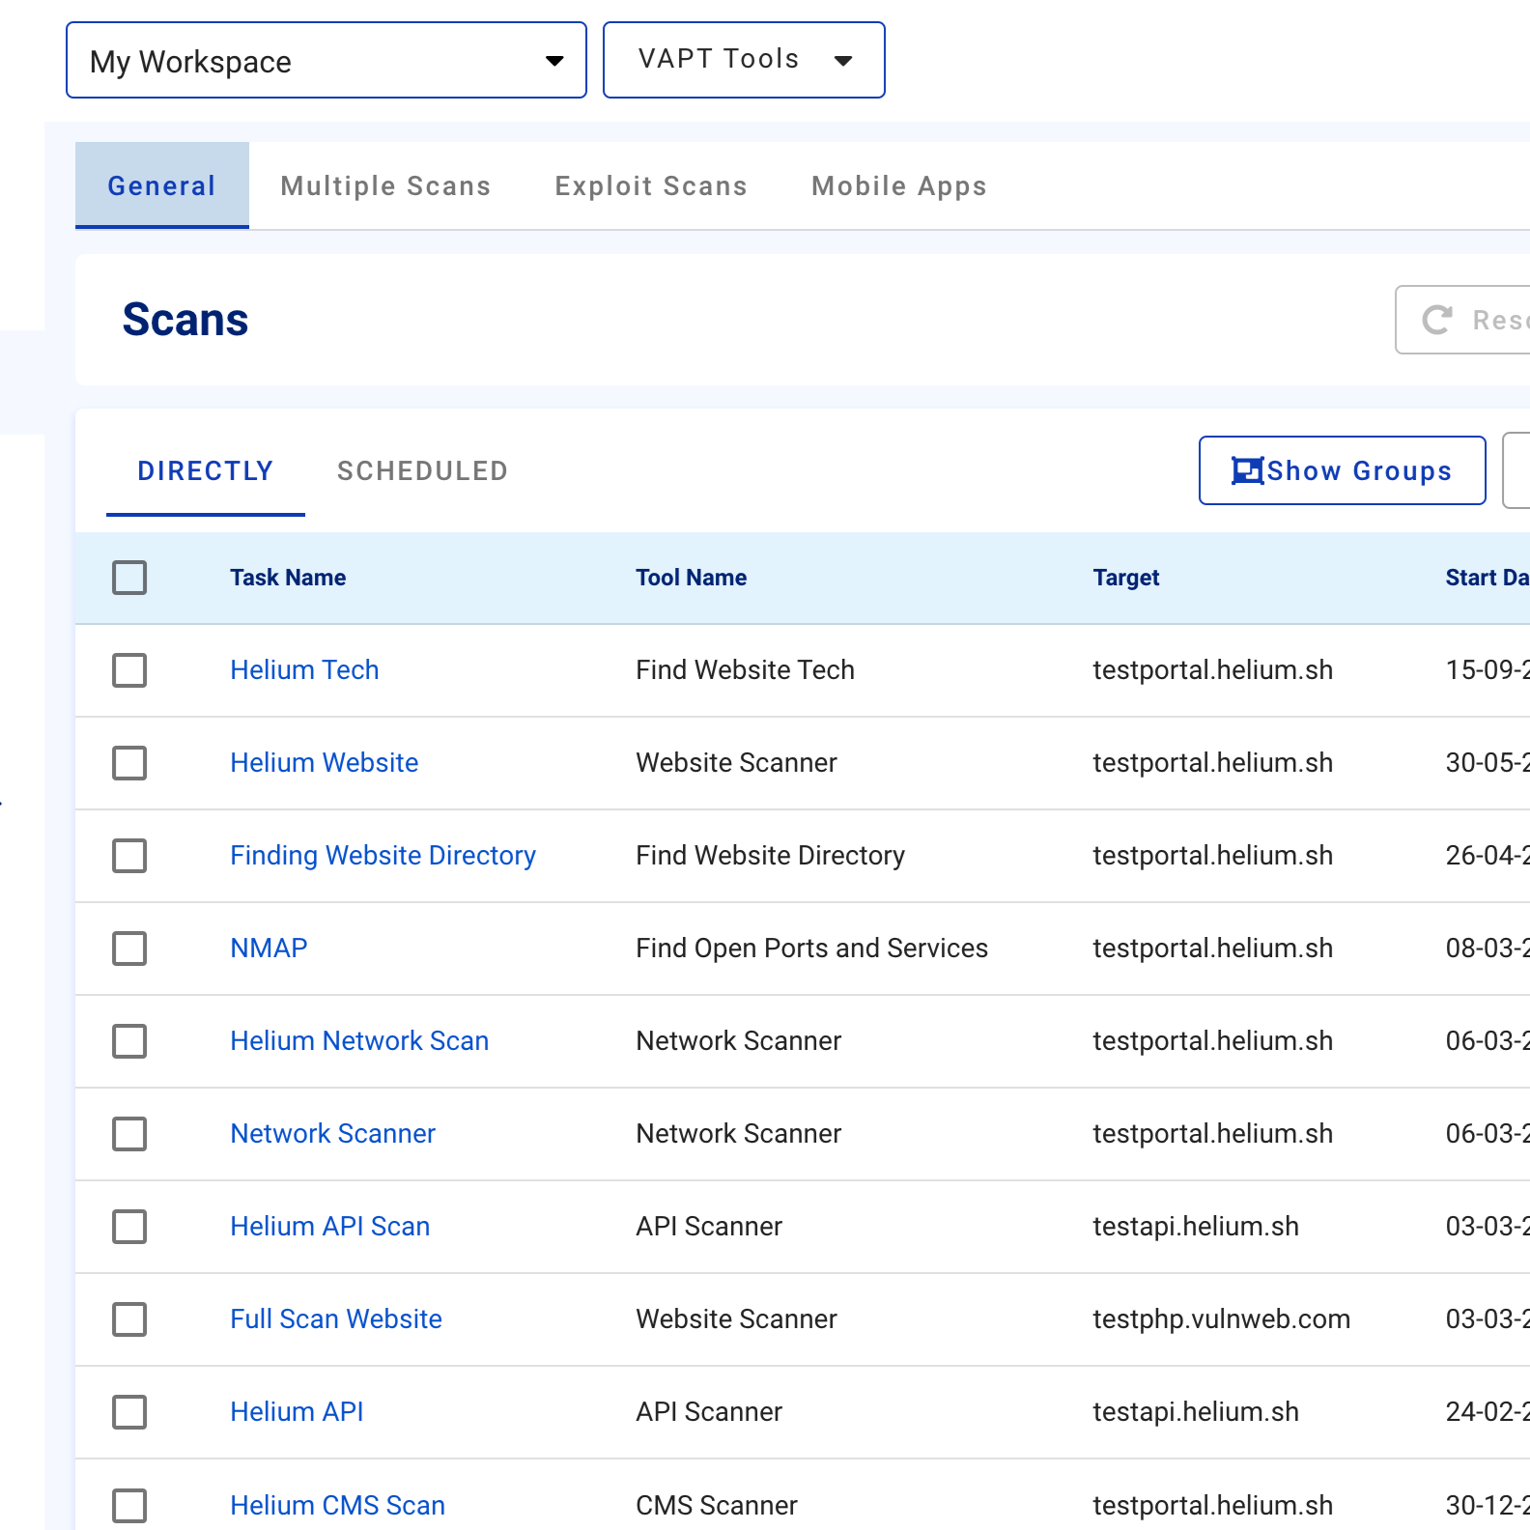The width and height of the screenshot is (1530, 1530).
Task: Select the NMAP row checkbox
Action: (129, 949)
